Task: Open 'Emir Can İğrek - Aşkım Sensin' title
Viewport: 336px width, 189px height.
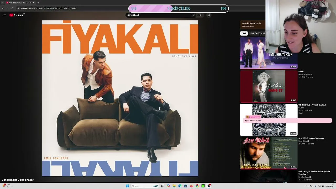Action: click(x=314, y=173)
